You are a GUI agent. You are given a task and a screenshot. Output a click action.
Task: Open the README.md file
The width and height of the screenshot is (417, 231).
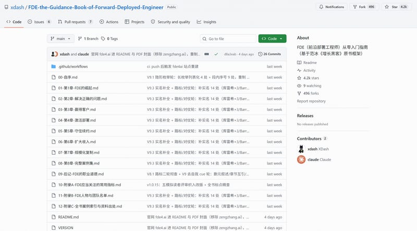(69, 217)
